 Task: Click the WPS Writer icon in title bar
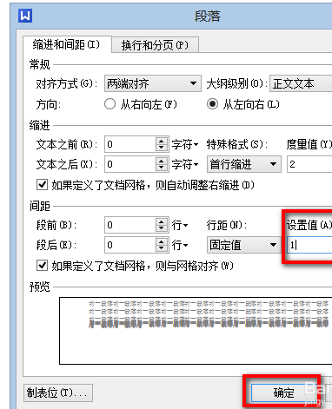click(x=25, y=16)
